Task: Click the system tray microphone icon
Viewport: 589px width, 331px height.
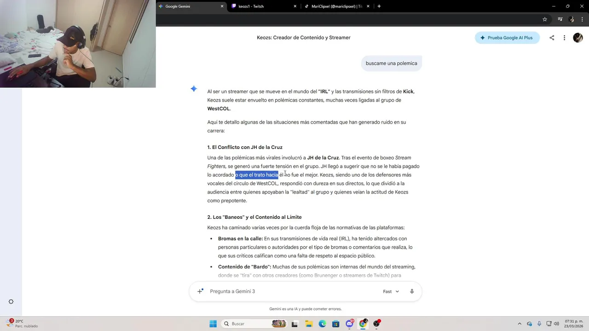Action: tap(539, 324)
